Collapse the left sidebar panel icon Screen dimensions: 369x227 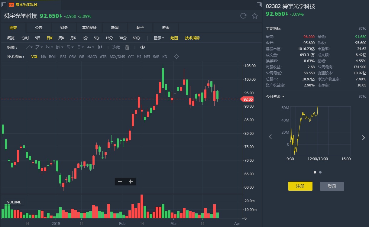[x=4, y=5]
